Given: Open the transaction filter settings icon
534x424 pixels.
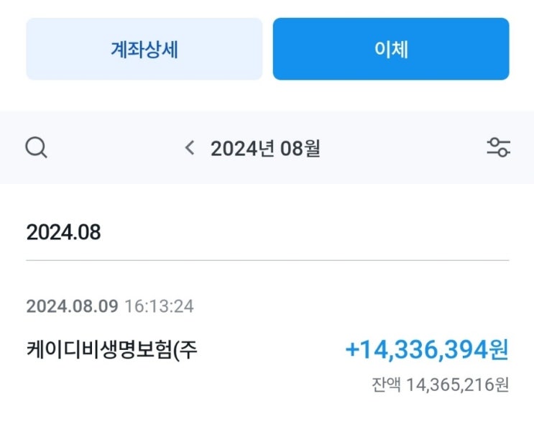Looking at the screenshot, I should pyautogui.click(x=498, y=148).
